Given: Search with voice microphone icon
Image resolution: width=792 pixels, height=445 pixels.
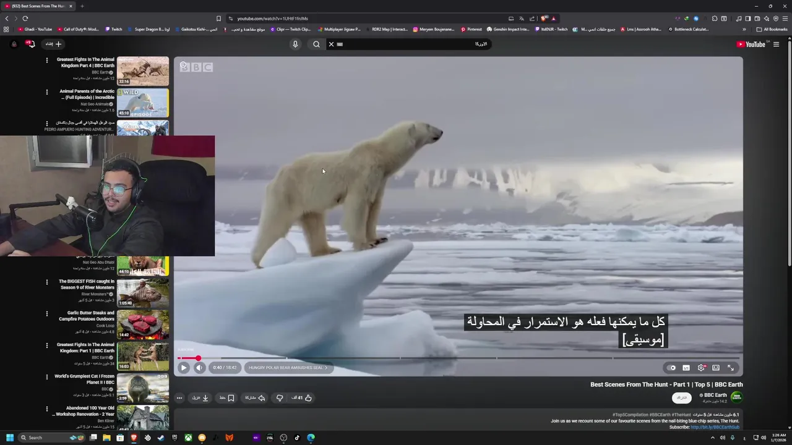Looking at the screenshot, I should click(295, 44).
